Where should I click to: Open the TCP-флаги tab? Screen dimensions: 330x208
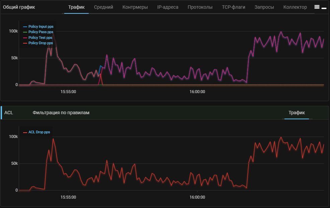[x=233, y=7]
